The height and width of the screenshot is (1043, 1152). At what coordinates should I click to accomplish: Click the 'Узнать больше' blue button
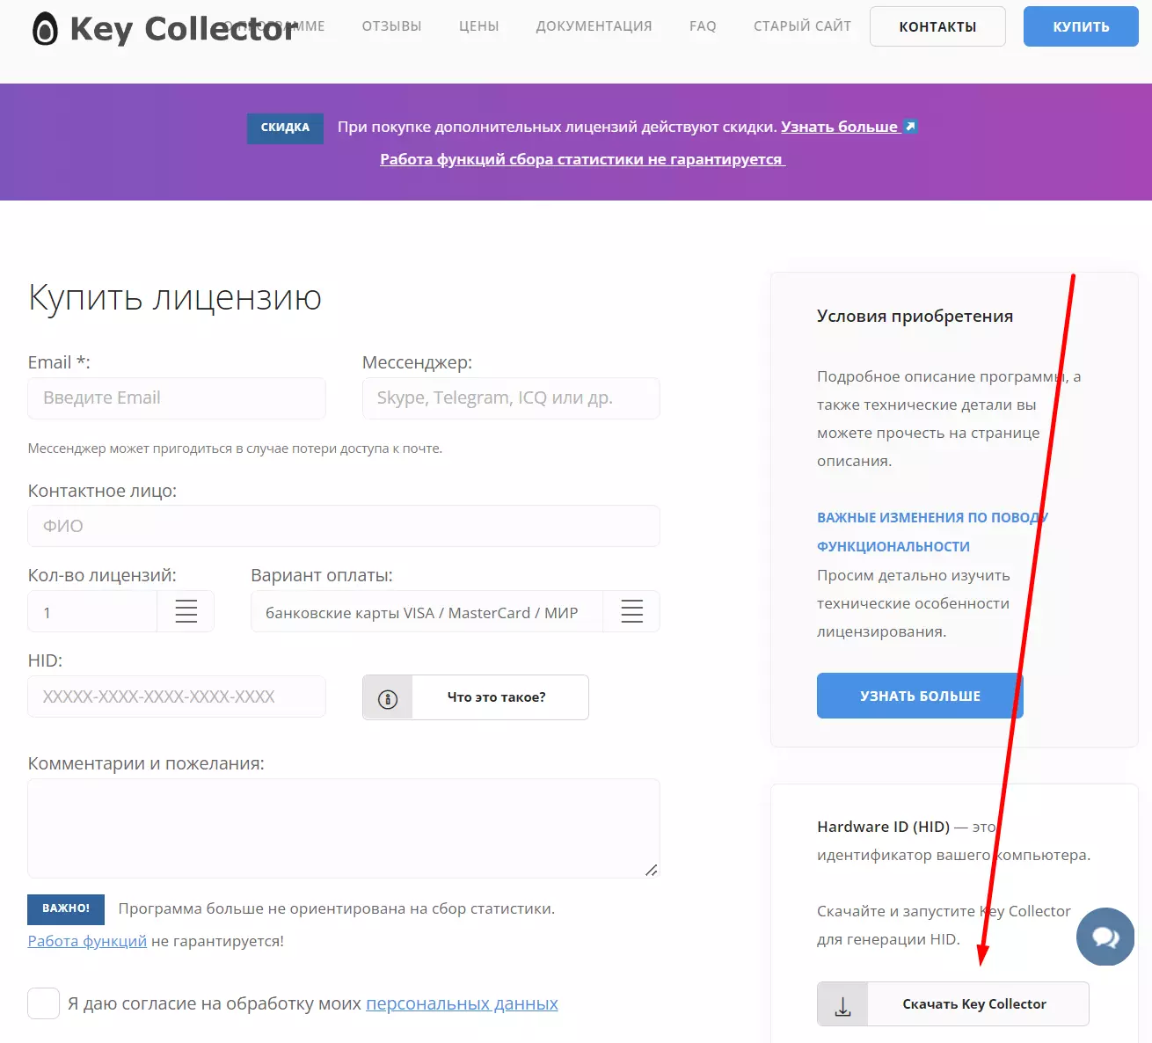point(920,696)
